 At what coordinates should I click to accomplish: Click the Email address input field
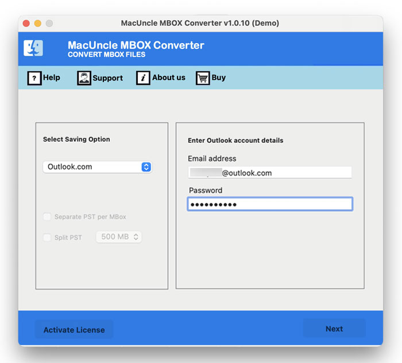point(270,173)
